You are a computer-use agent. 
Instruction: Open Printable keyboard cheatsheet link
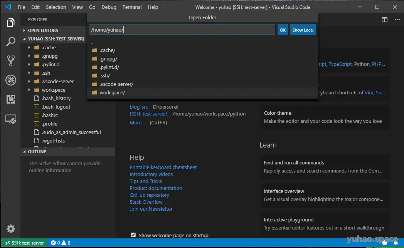(x=163, y=167)
